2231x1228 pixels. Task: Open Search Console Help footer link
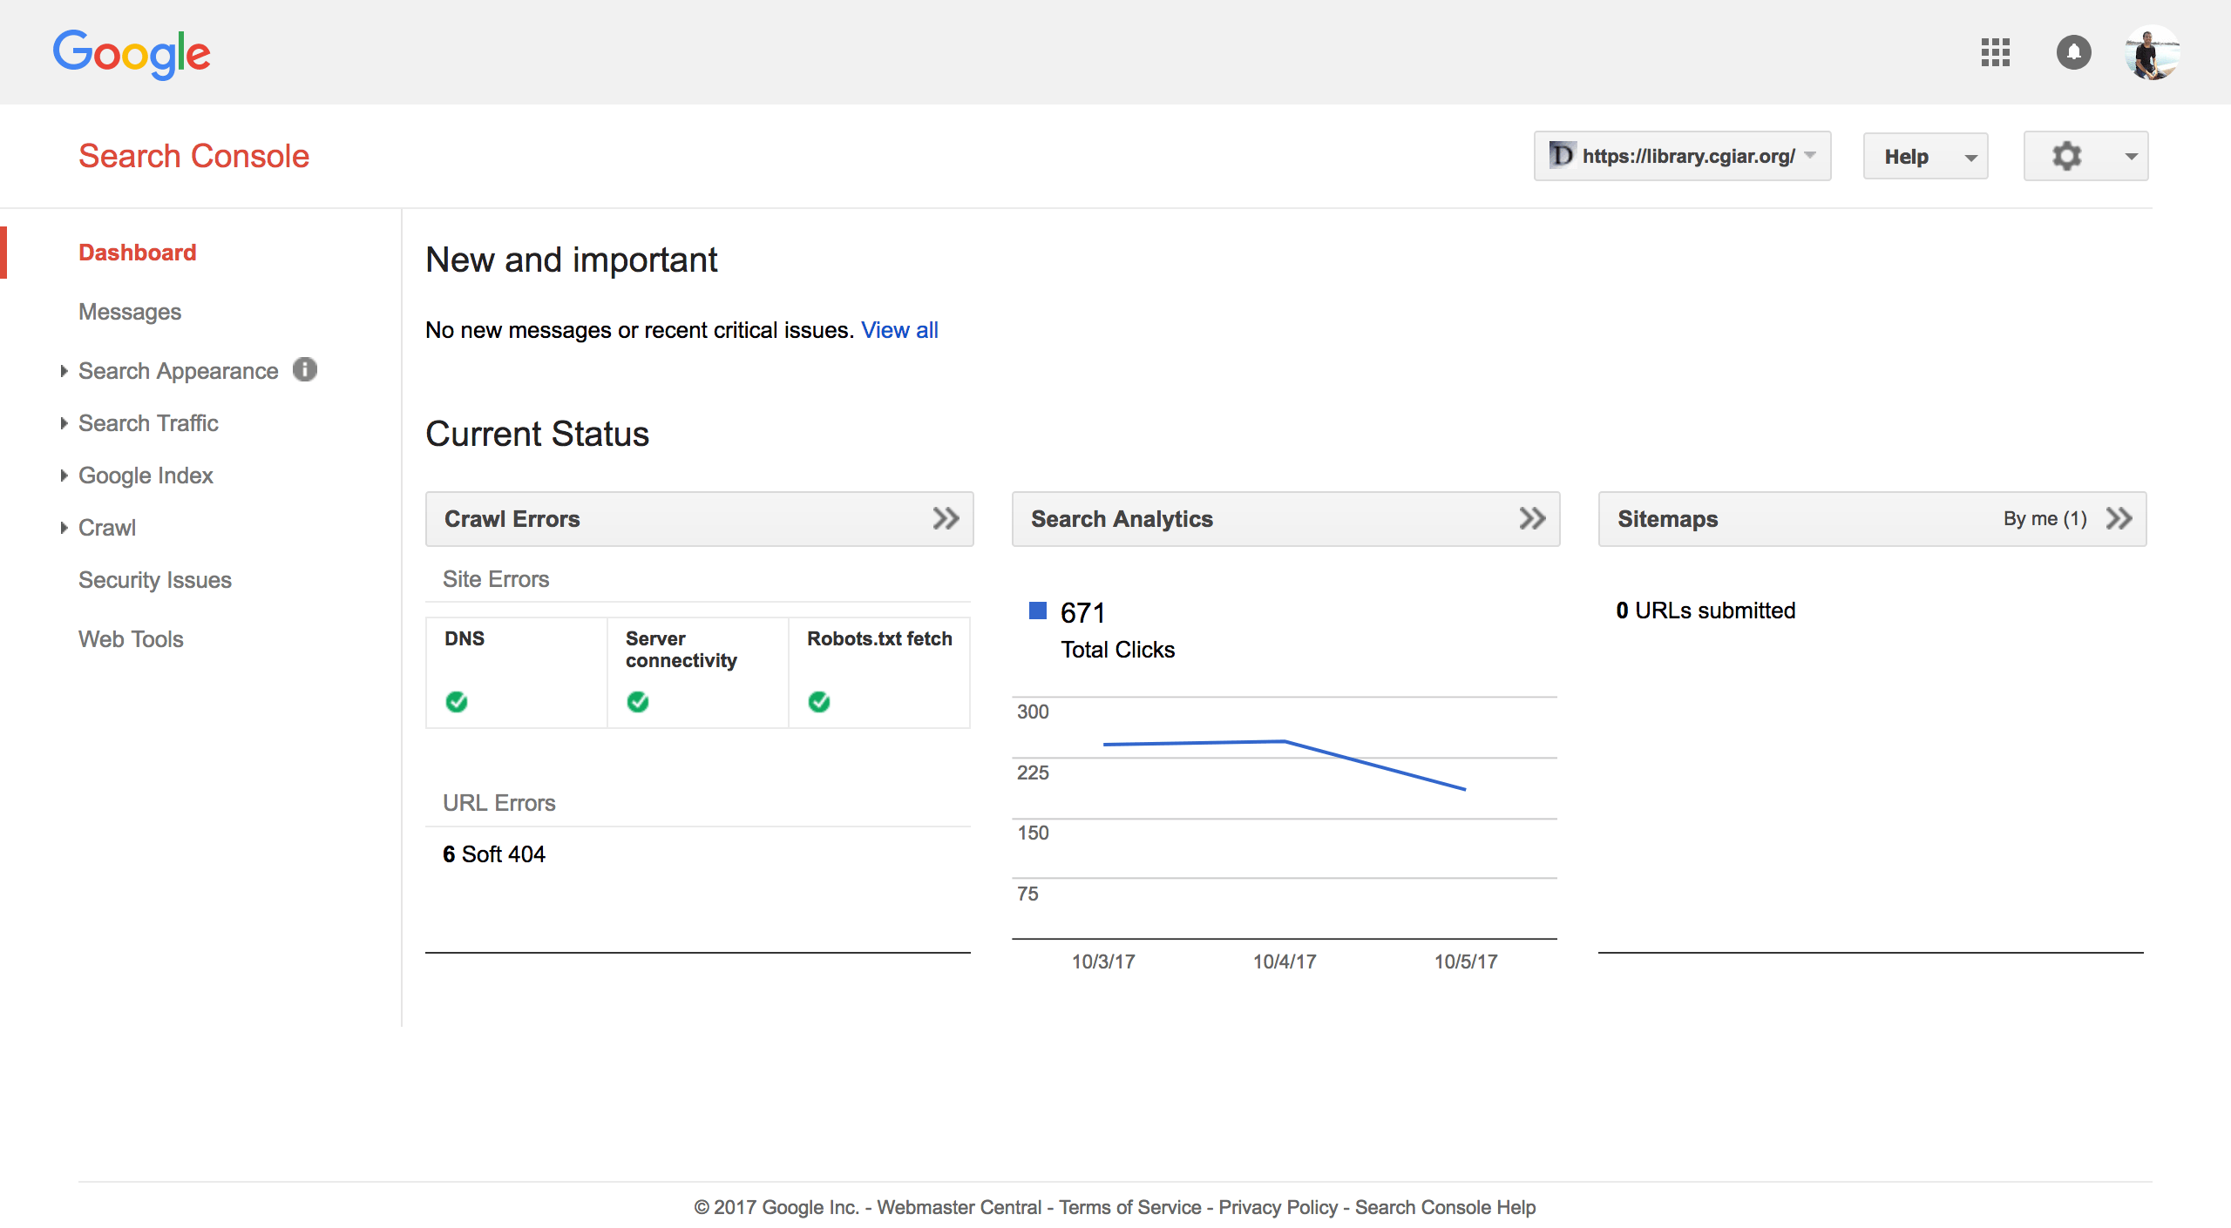click(1445, 1207)
